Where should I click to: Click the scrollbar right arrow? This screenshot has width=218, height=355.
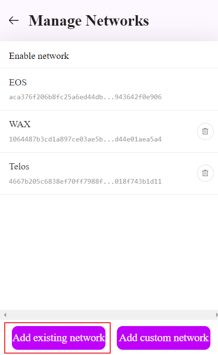(x=217, y=315)
